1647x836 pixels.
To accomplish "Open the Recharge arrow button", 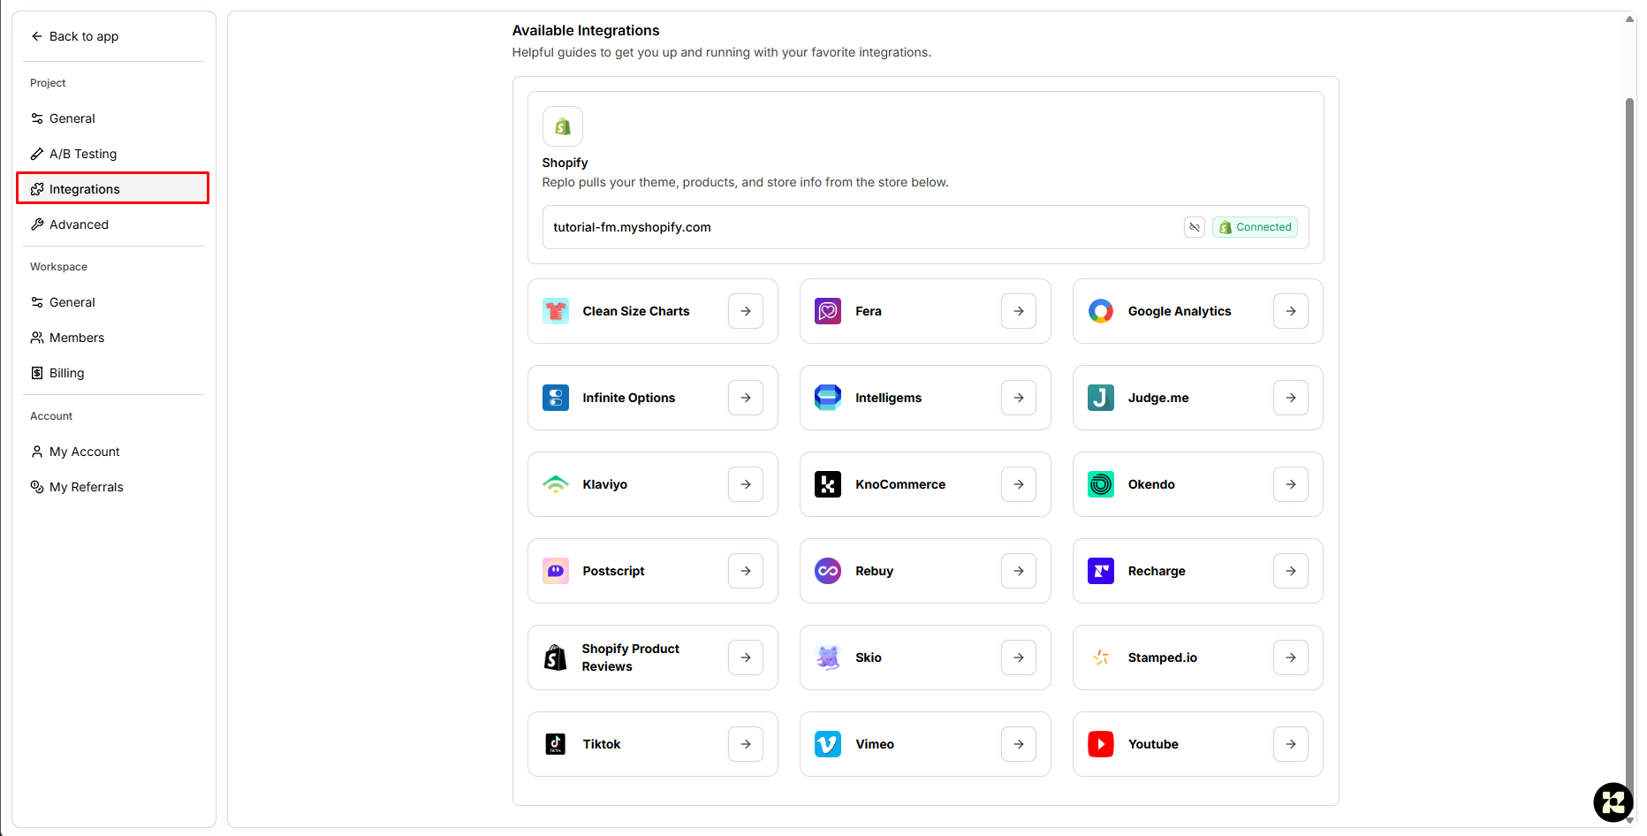I will point(1291,571).
